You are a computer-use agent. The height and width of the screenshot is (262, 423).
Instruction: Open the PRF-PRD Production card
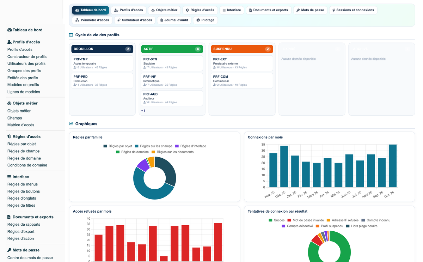[x=102, y=81]
